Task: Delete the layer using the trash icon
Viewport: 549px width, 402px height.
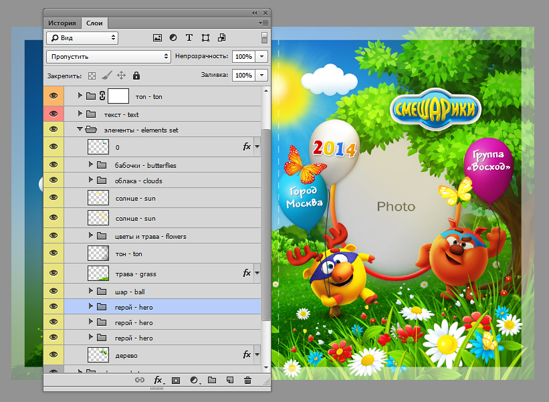Action: coord(248,380)
